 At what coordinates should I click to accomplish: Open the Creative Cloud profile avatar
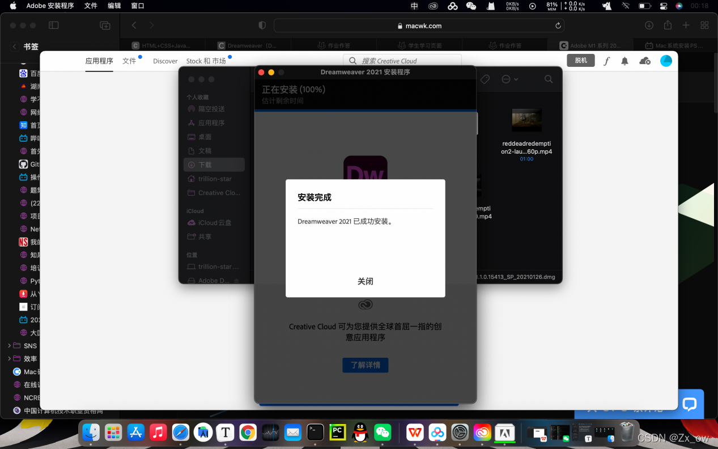666,61
